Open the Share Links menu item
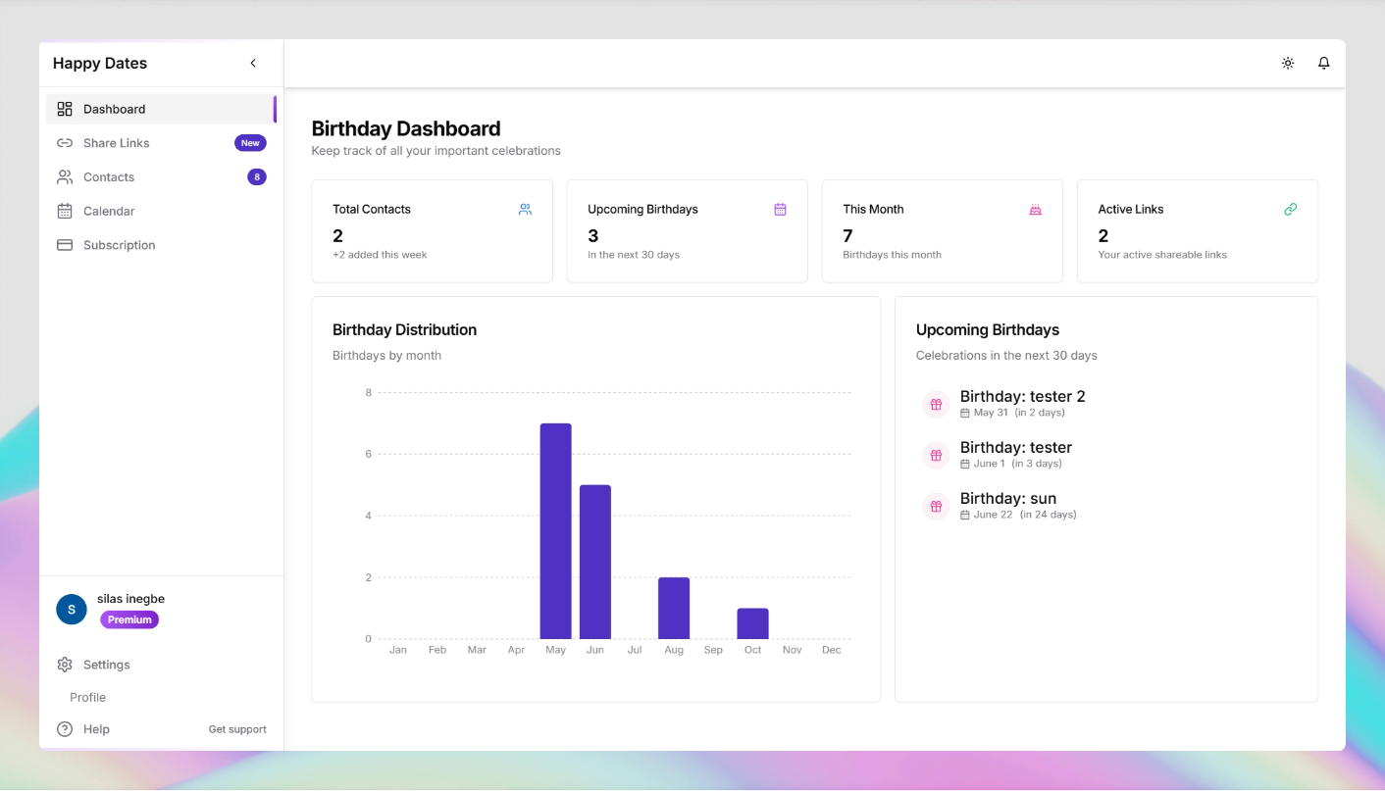Screen dimensions: 1385x791 click(161, 143)
